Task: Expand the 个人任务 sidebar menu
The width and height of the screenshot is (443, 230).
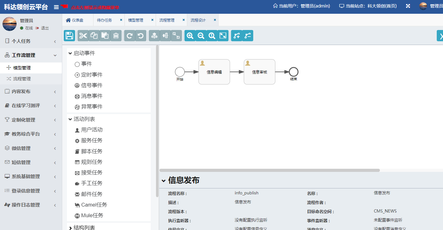Action: point(31,41)
